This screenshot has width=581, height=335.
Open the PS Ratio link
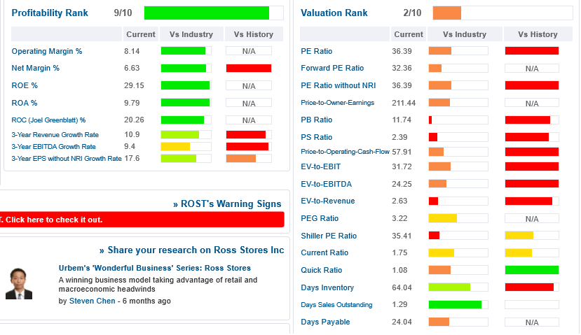click(x=317, y=137)
